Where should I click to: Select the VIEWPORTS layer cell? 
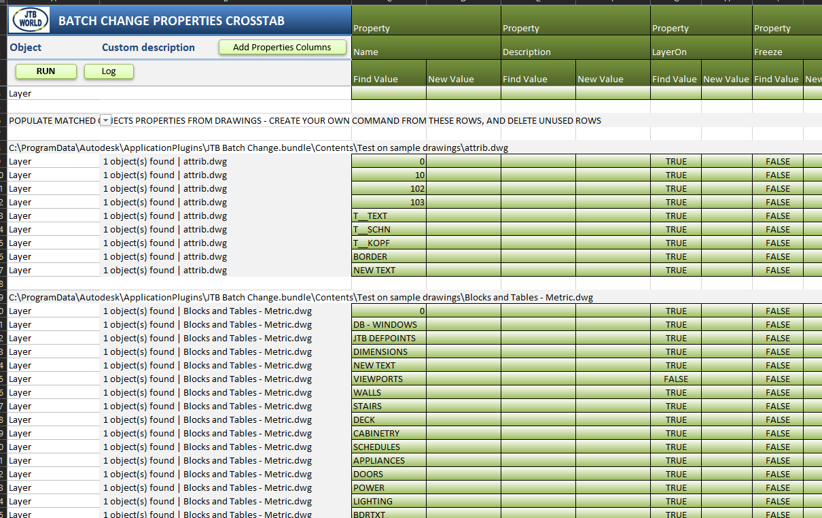click(389, 379)
